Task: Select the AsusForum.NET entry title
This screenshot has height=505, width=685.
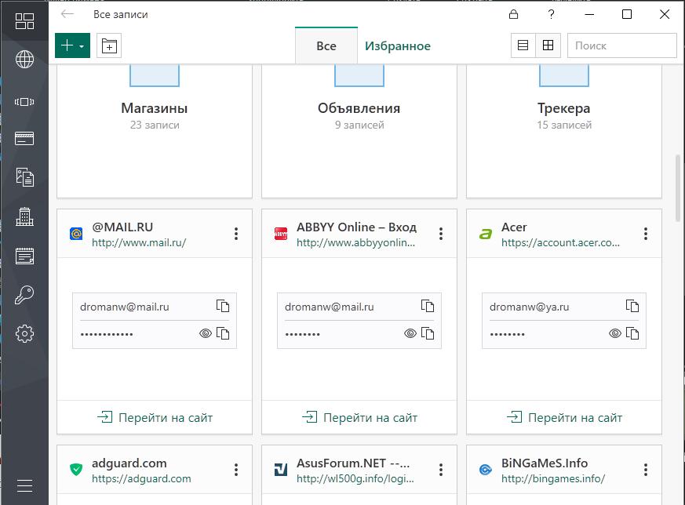Action: tap(353, 463)
